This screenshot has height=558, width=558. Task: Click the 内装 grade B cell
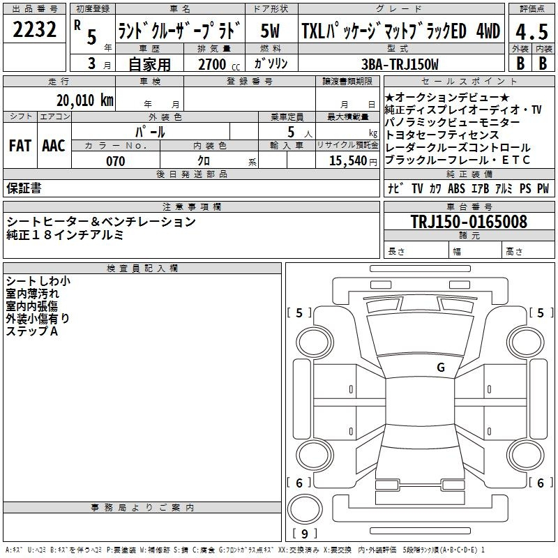543,63
